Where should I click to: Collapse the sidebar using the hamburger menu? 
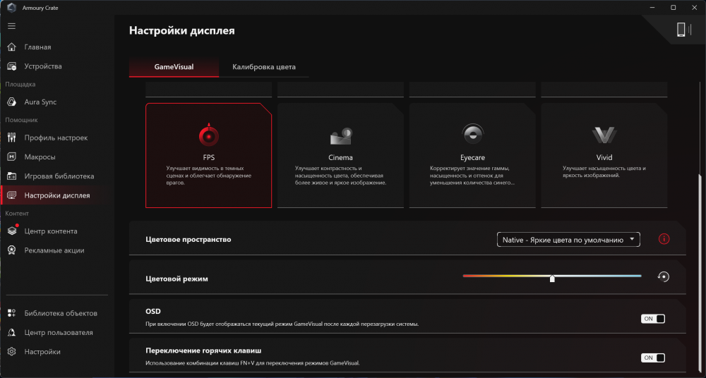(11, 26)
